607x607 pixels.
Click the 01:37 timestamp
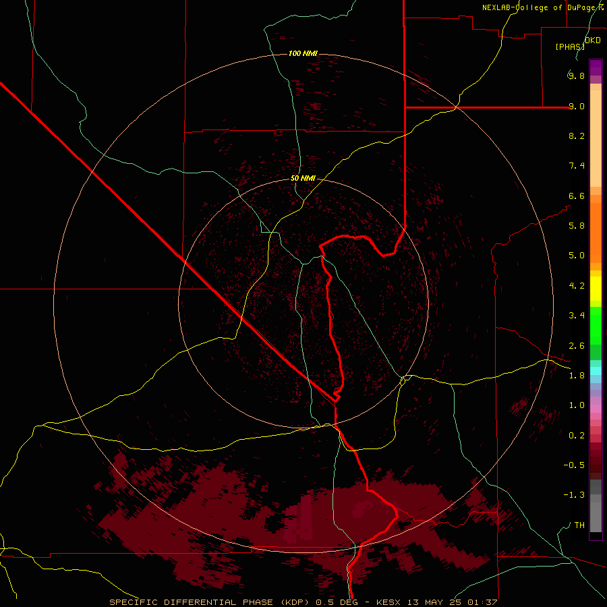pyautogui.click(x=482, y=602)
